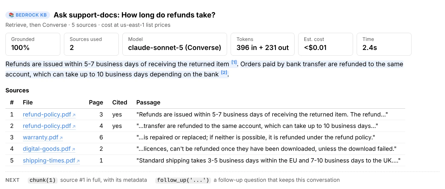Image resolution: width=445 pixels, height=189 pixels.
Task: Click the external-link arrow beside digital-goods.pdf
Action: [x=74, y=149]
